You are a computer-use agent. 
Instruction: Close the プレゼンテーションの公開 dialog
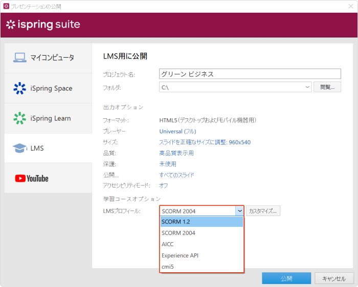(x=351, y=7)
